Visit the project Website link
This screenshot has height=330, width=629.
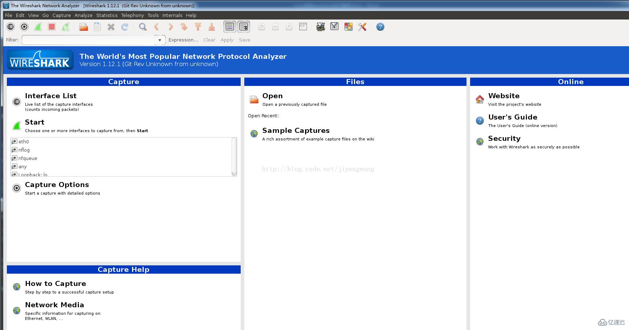click(504, 96)
